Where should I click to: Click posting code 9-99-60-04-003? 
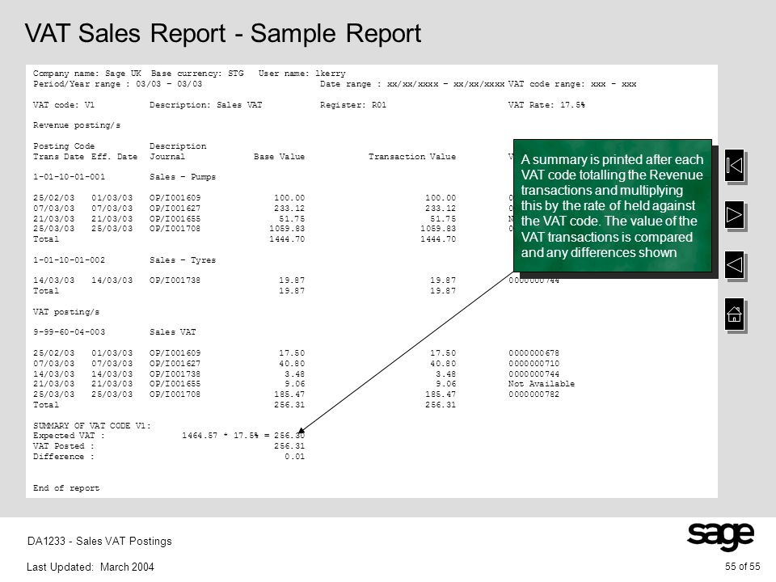[x=69, y=332]
